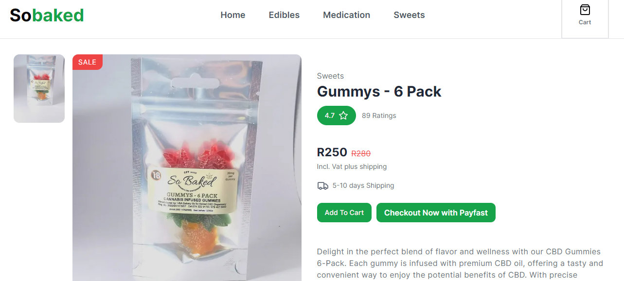Navigate to the Sweets menu item
Image resolution: width=624 pixels, height=281 pixels.
[409, 15]
